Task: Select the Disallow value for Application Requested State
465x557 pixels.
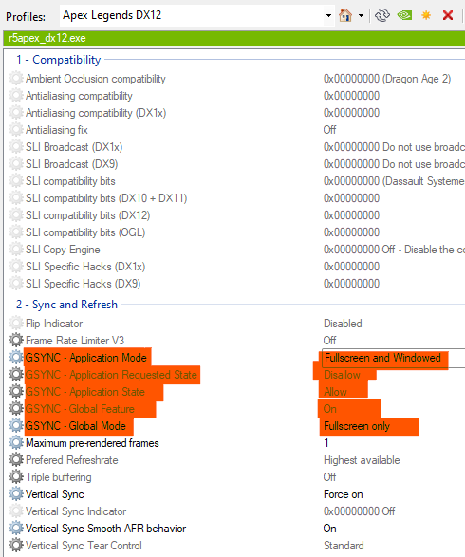Action: (342, 375)
